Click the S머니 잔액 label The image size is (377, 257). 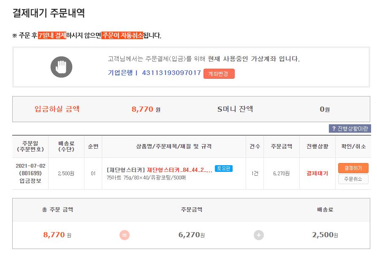coord(235,109)
